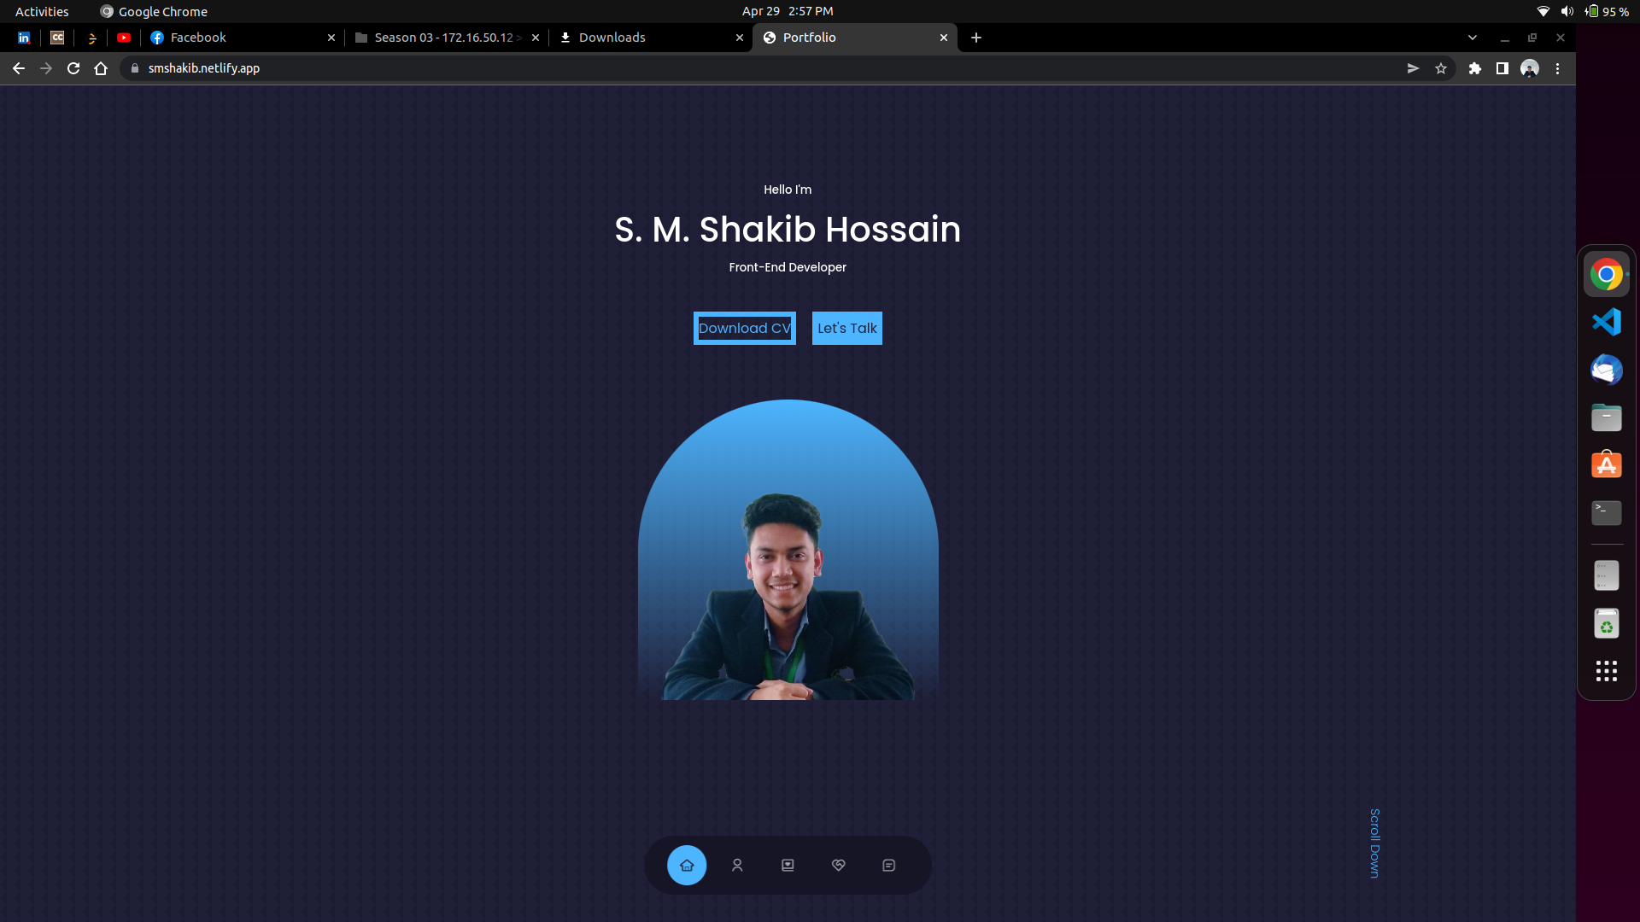Open the Chrome profile avatar
This screenshot has width=1640, height=922.
point(1531,68)
